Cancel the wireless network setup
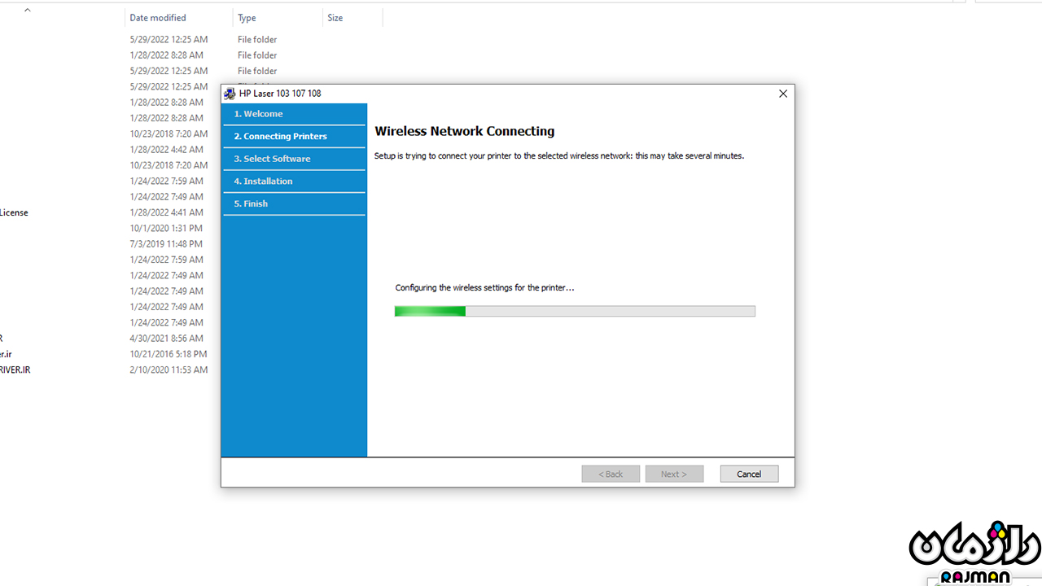1042x586 pixels. (x=749, y=474)
